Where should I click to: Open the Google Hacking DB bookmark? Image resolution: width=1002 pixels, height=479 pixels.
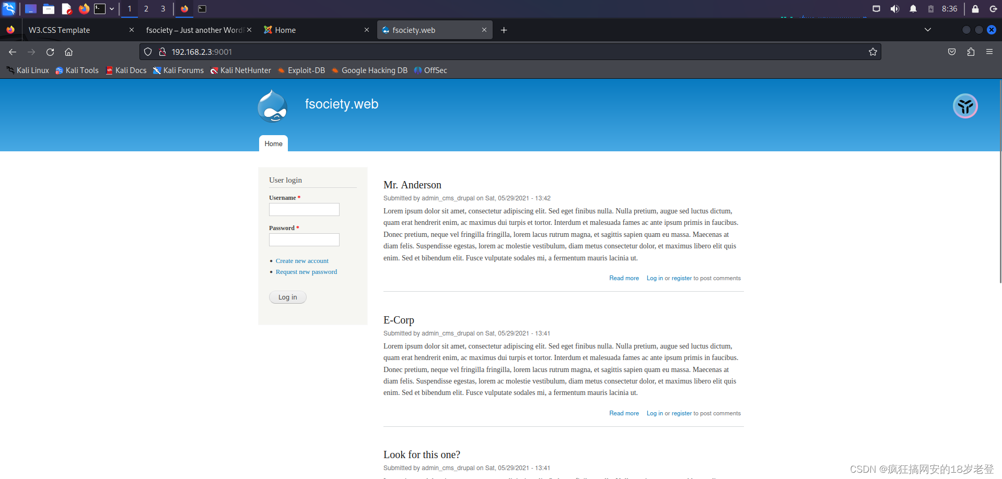pos(370,70)
